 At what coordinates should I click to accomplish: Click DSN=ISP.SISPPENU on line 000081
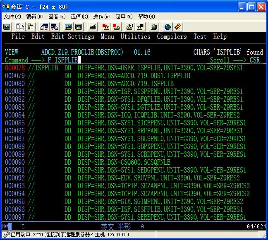(x=134, y=91)
